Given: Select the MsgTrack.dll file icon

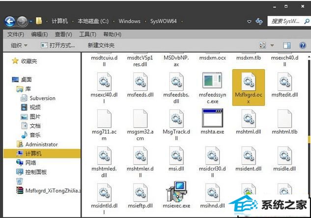Looking at the screenshot, I should click(x=176, y=119).
